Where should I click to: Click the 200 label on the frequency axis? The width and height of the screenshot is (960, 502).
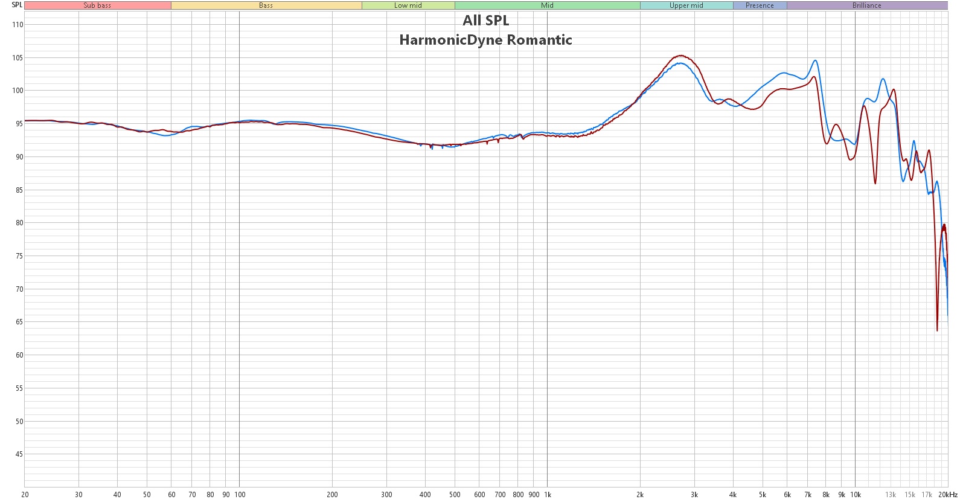332,495
